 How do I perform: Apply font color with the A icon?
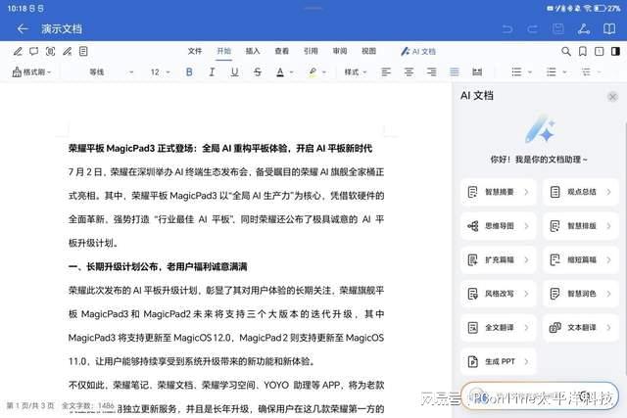click(x=280, y=71)
